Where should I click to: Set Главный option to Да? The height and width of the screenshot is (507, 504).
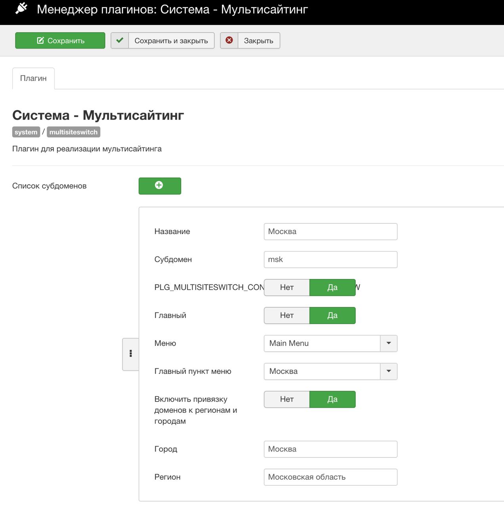point(332,315)
